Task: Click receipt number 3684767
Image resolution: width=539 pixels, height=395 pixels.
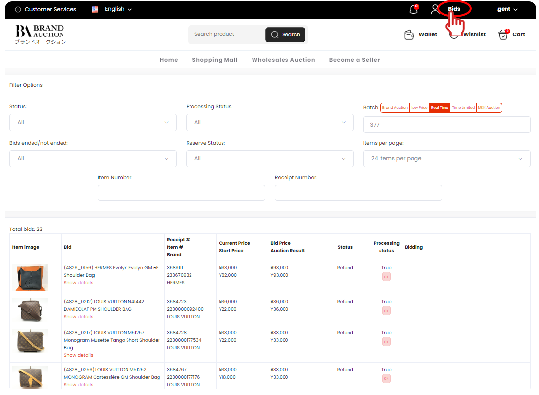Action: pos(177,370)
